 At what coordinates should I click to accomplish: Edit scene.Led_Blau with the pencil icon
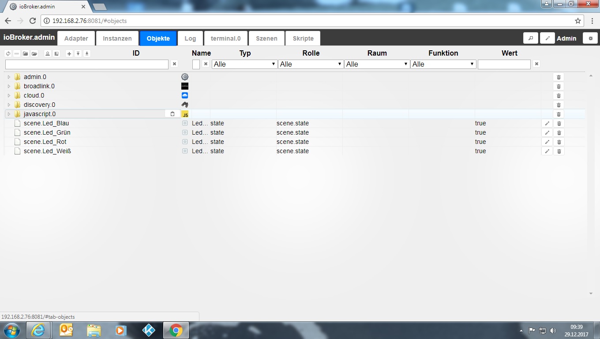[547, 124]
